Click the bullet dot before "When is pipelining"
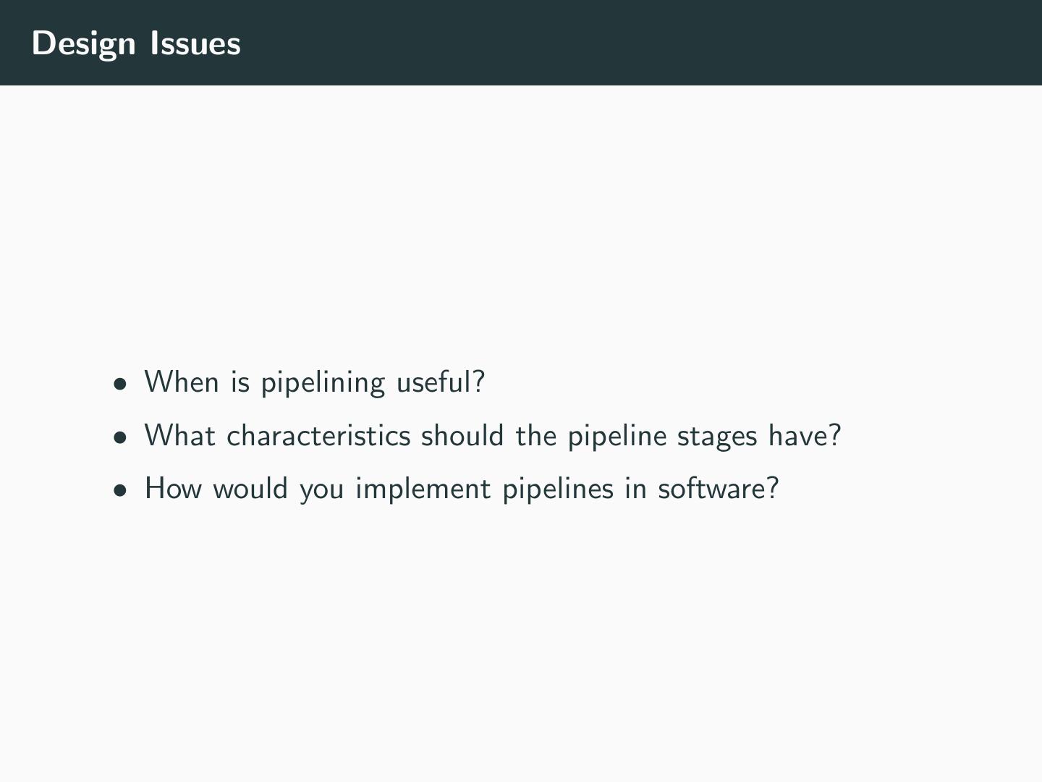 pos(119,384)
